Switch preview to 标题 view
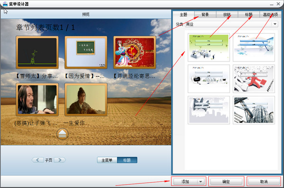The image size is (284, 188). [x=127, y=160]
